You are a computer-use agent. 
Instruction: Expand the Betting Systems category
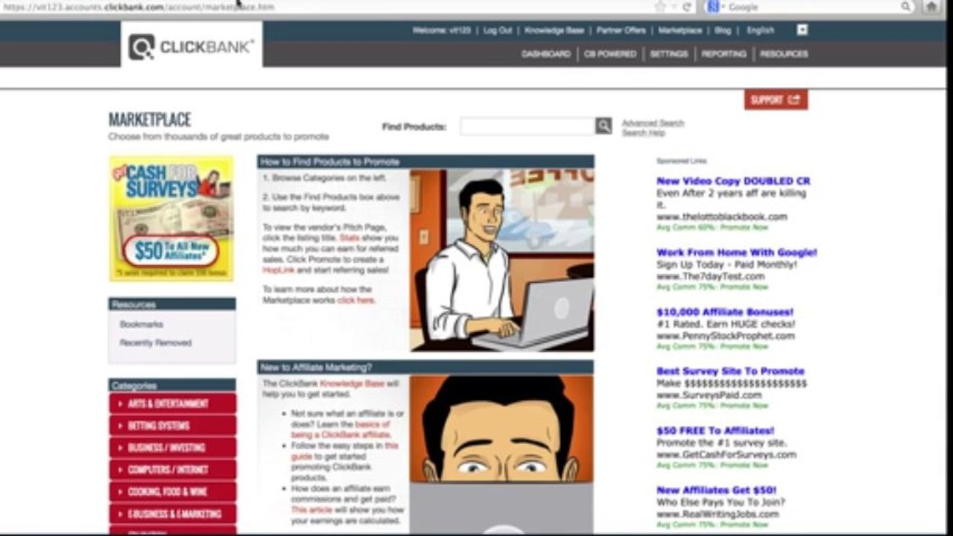coord(172,426)
